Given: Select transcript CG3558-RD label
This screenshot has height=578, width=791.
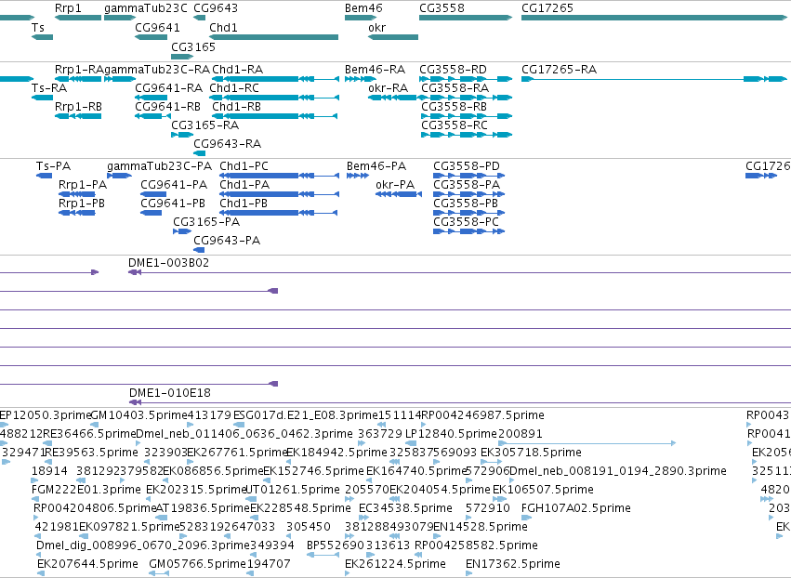Looking at the screenshot, I should 453,69.
